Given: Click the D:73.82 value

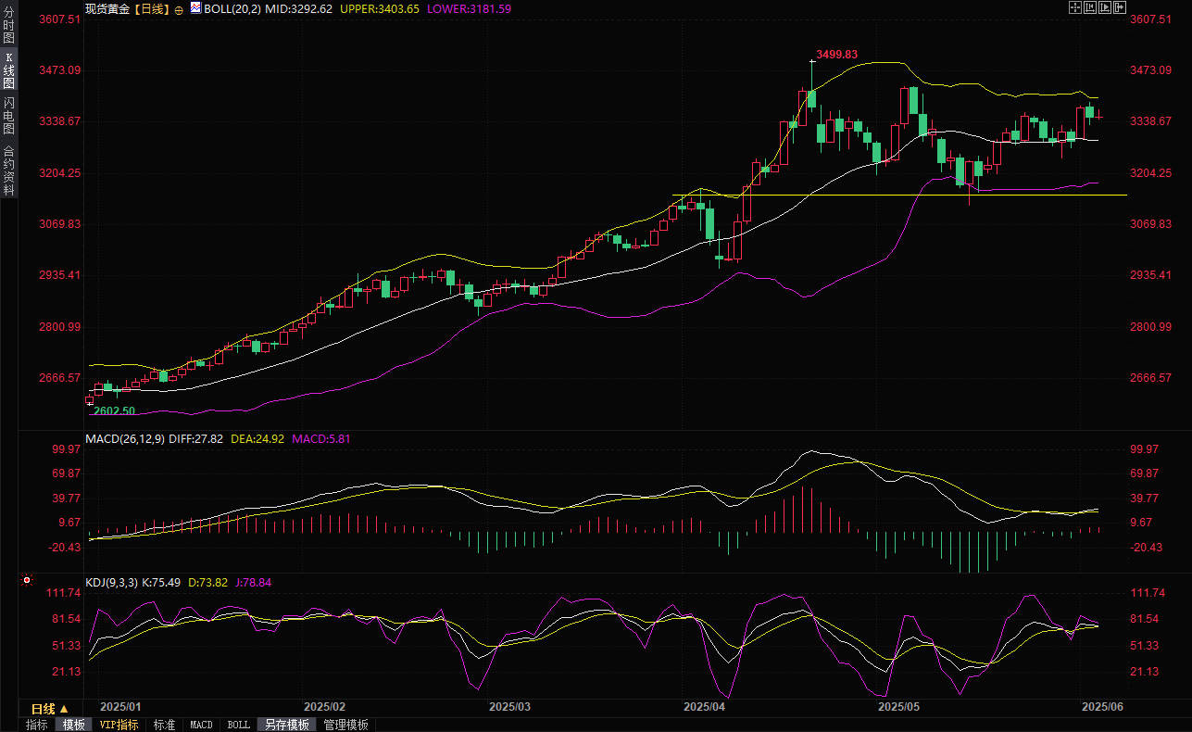Looking at the screenshot, I should 208,583.
